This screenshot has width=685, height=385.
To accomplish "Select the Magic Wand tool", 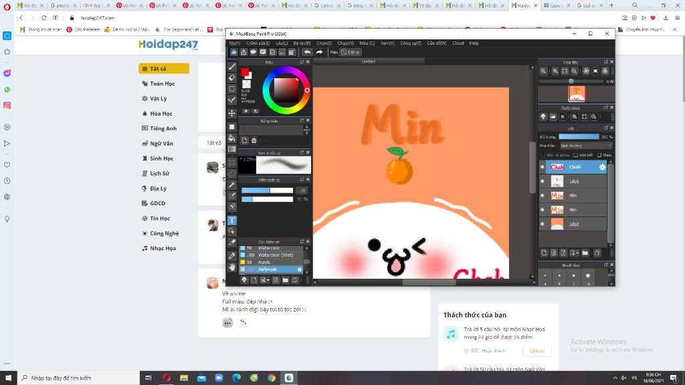I will coord(232,184).
